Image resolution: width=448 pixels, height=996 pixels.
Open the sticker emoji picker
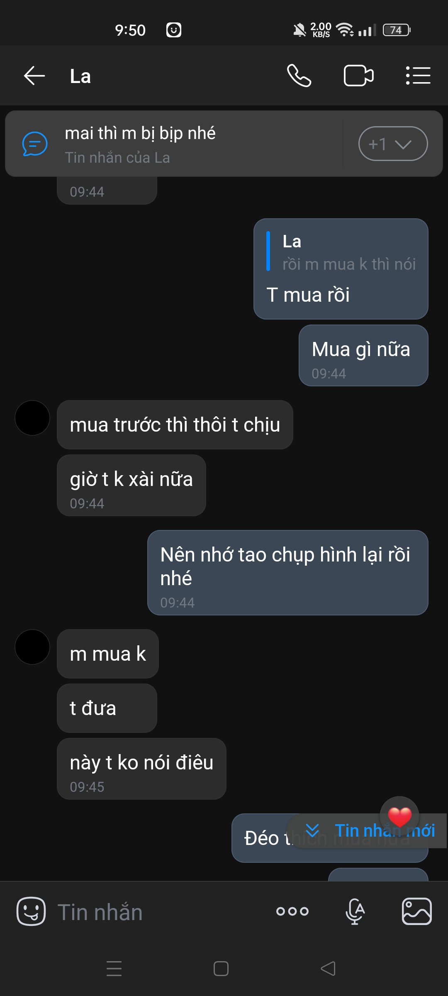31,911
